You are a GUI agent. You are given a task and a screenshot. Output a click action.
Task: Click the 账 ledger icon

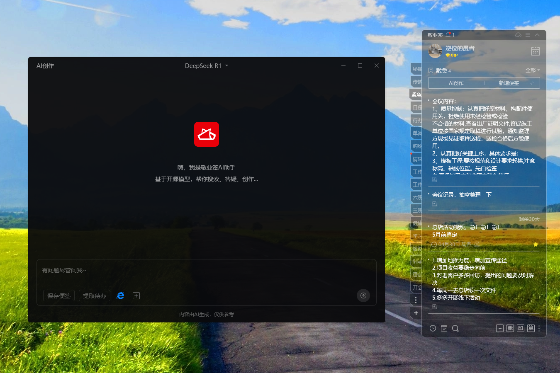510,328
